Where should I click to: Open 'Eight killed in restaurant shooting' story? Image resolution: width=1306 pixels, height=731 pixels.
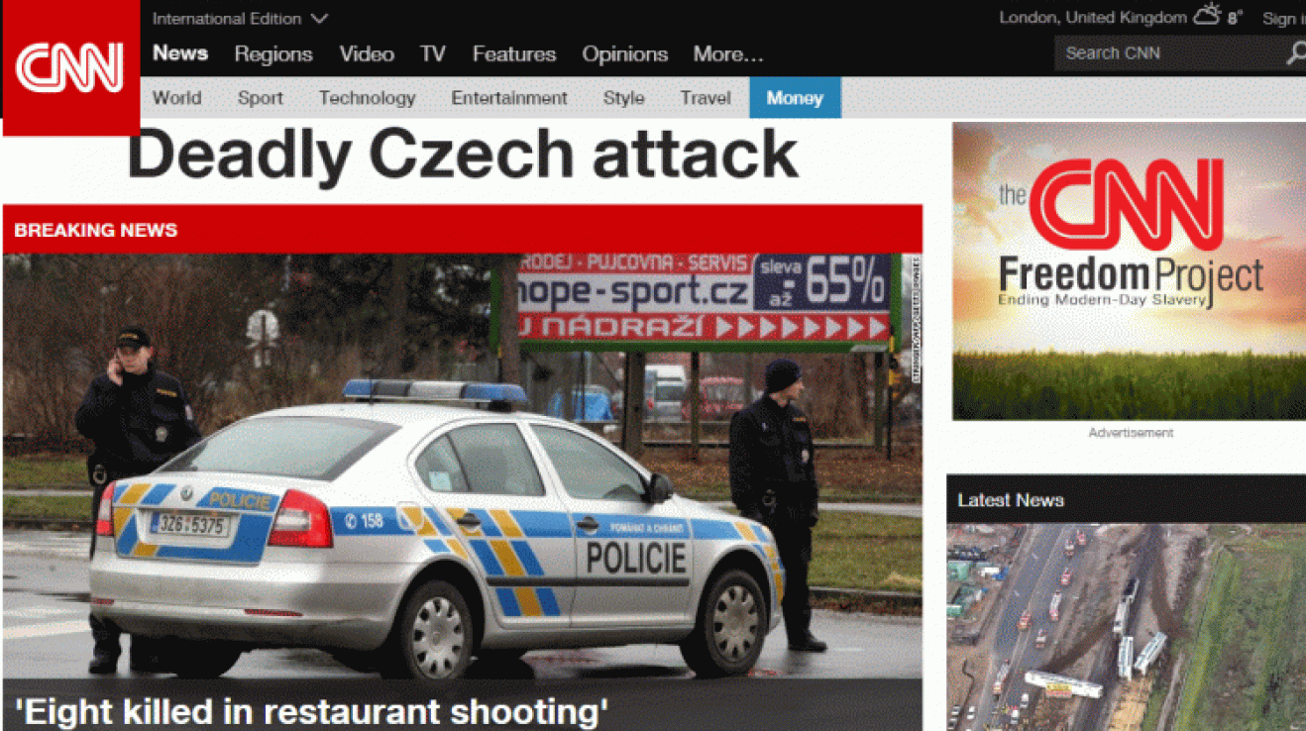click(311, 711)
